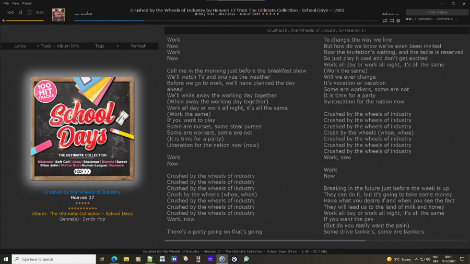Pause the playing track
470x264 pixels.
pos(21,13)
